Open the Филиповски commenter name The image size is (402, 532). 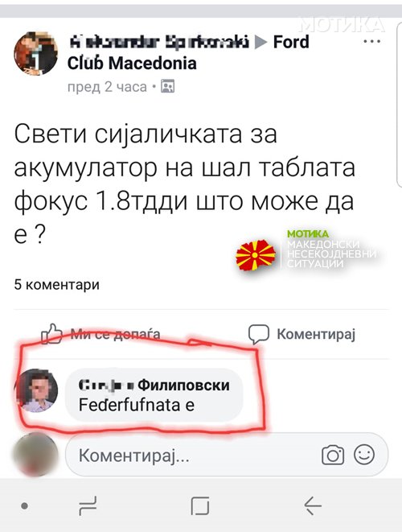(x=154, y=385)
